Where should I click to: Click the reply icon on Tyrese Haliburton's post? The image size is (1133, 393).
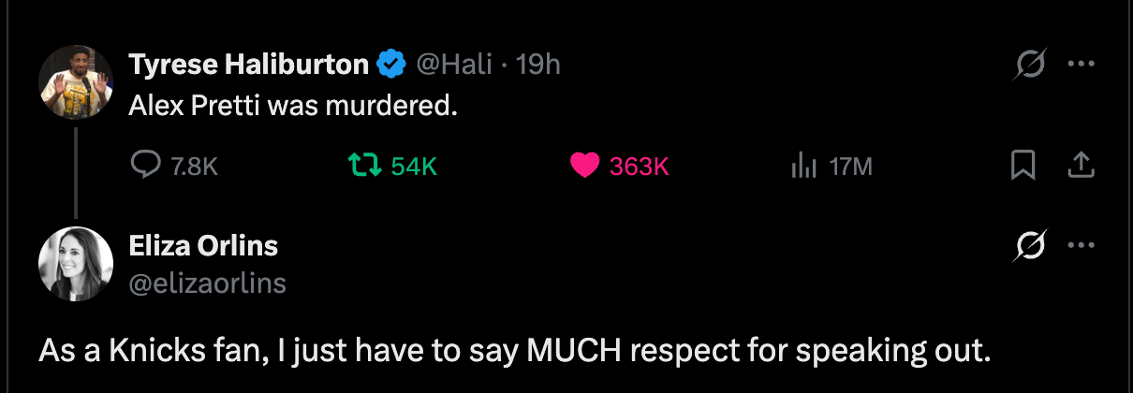(x=146, y=167)
